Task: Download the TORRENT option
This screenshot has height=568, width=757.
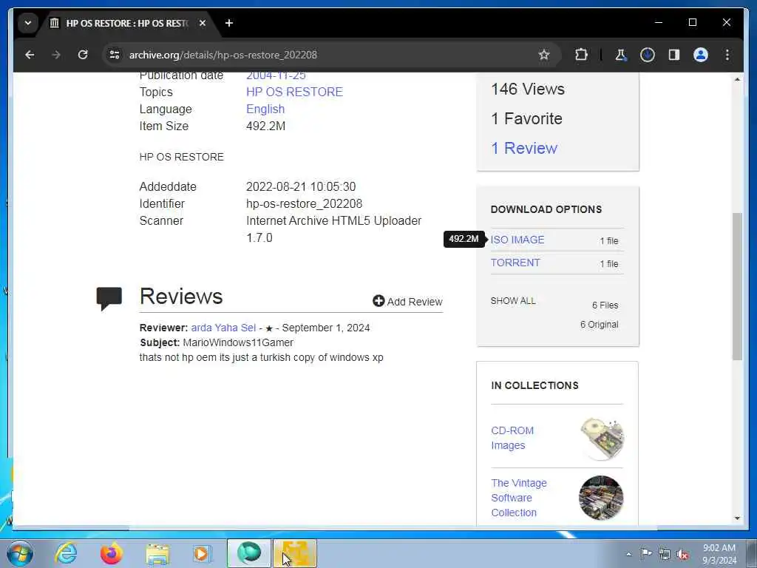Action: pos(515,263)
